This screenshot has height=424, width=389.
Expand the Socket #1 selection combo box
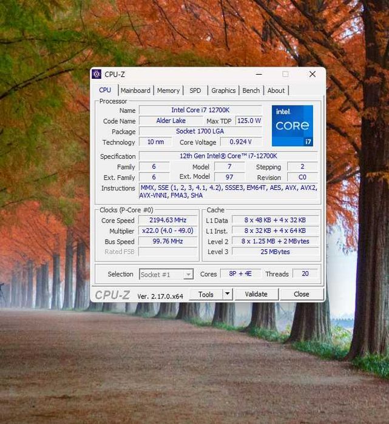tap(166, 274)
